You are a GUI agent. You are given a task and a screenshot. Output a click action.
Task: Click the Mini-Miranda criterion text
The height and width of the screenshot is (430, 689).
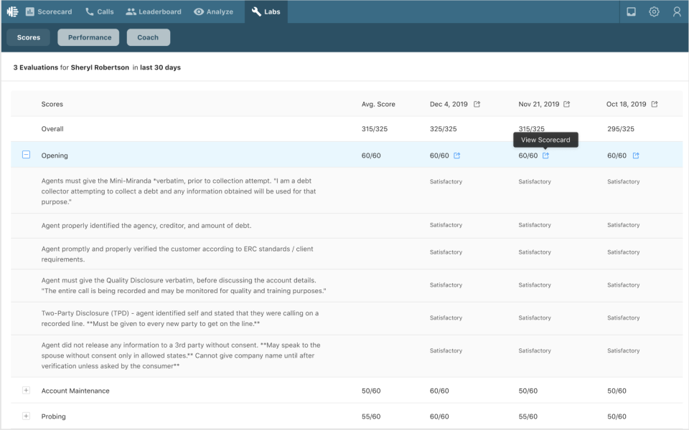tap(179, 191)
